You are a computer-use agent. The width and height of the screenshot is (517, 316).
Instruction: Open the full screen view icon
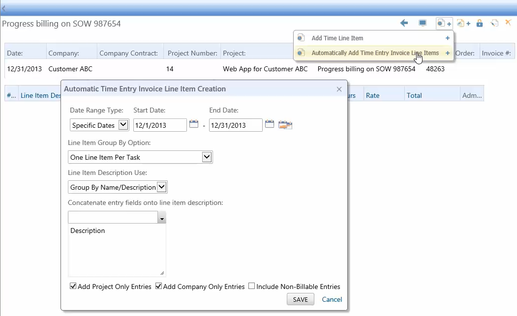422,23
